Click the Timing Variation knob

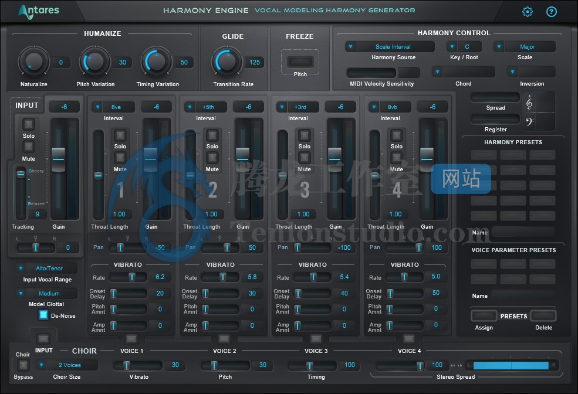tap(157, 62)
